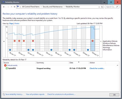Minimize the Reliability Monitor window
The height and width of the screenshot is (99, 122).
coord(104,2)
